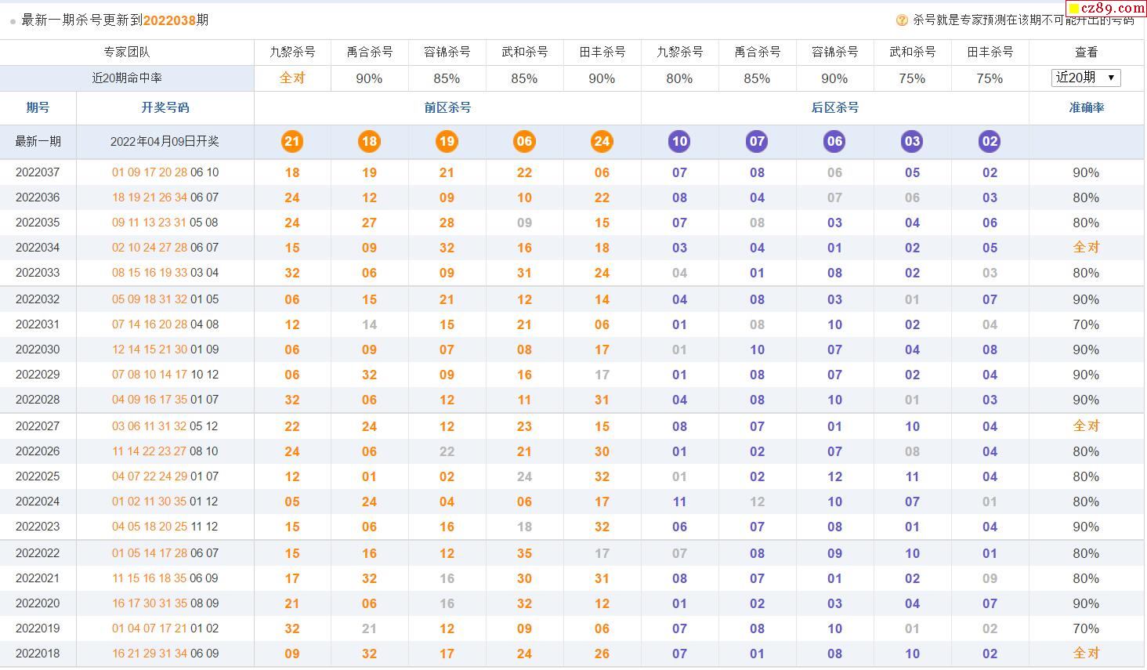
Task: Click 全对 accuracy in row 2022034
Action: coord(1086,248)
